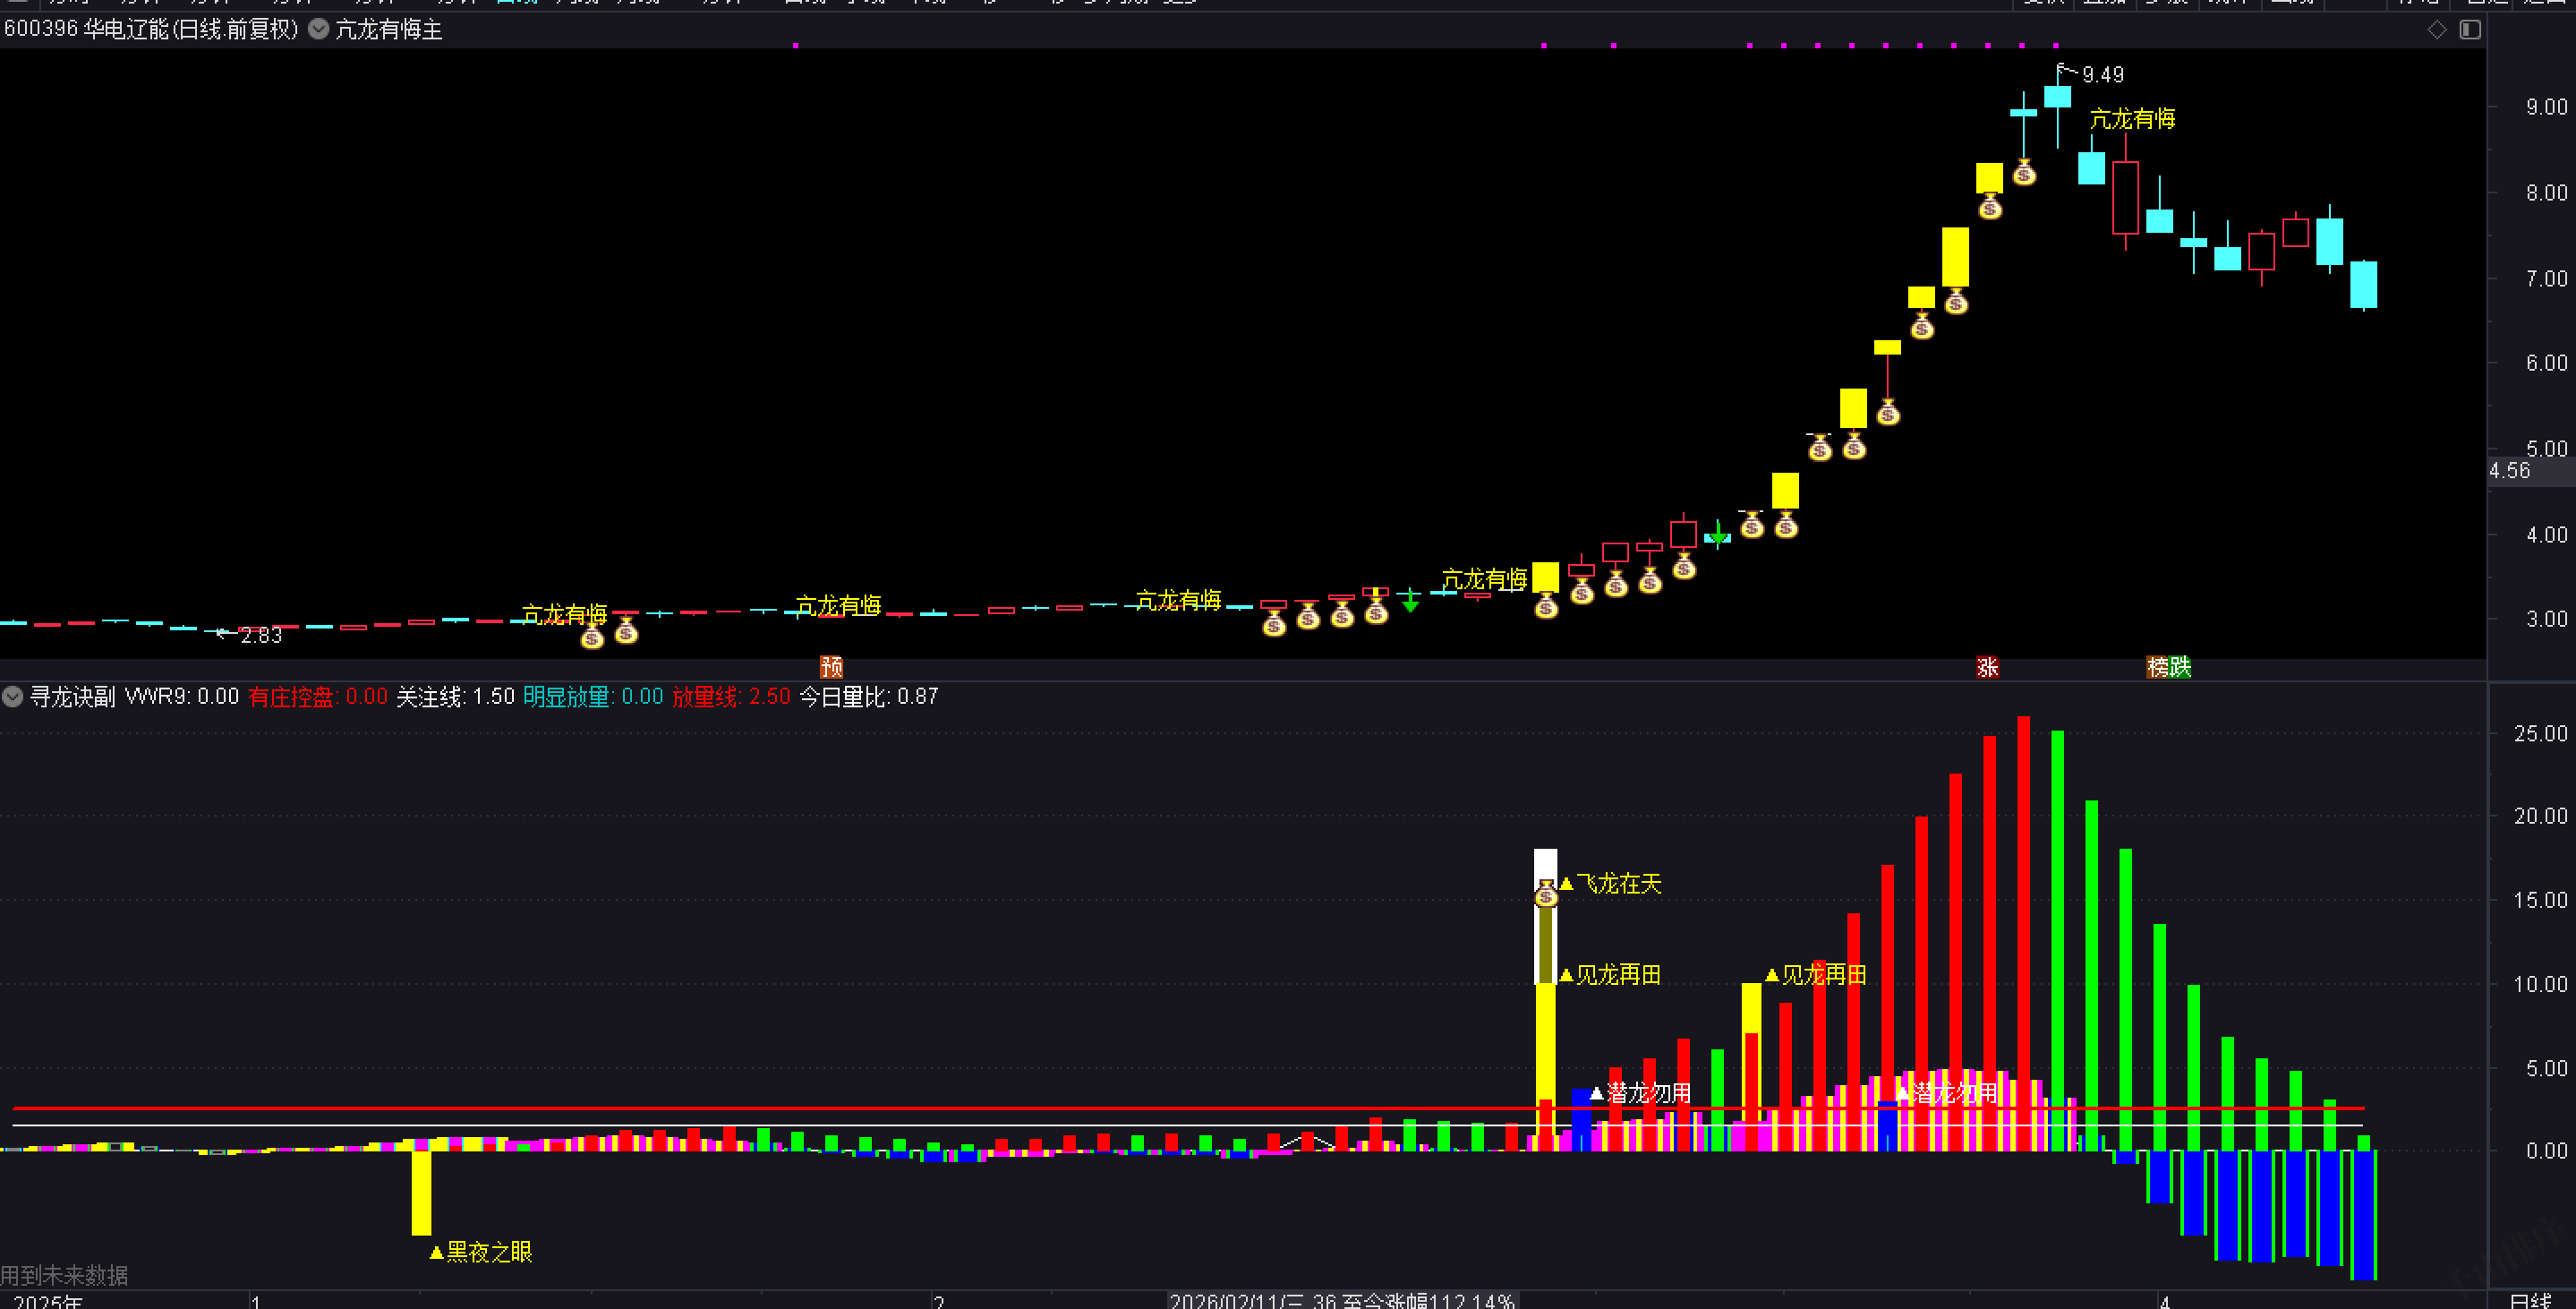
Task: Click the 4.56 price tag on axis
Action: tap(2510, 471)
